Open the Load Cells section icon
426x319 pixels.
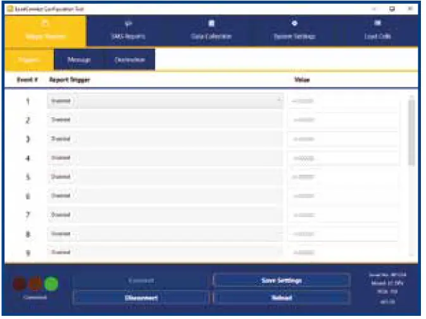(378, 23)
